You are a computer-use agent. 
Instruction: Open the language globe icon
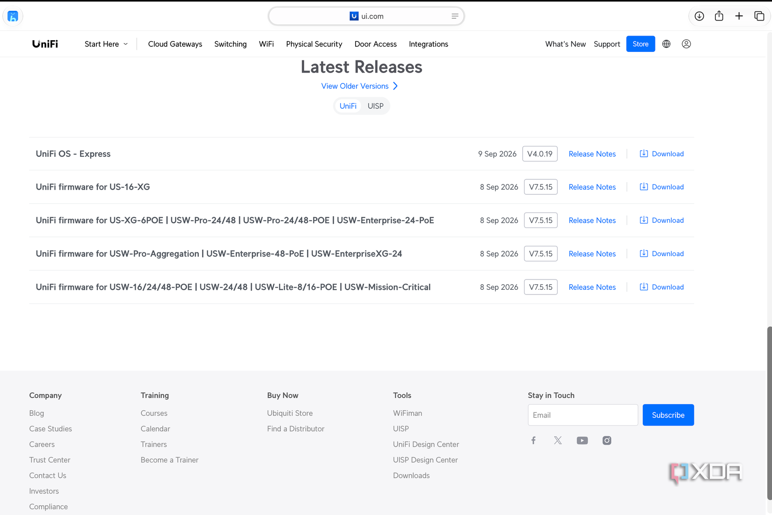[x=666, y=44]
